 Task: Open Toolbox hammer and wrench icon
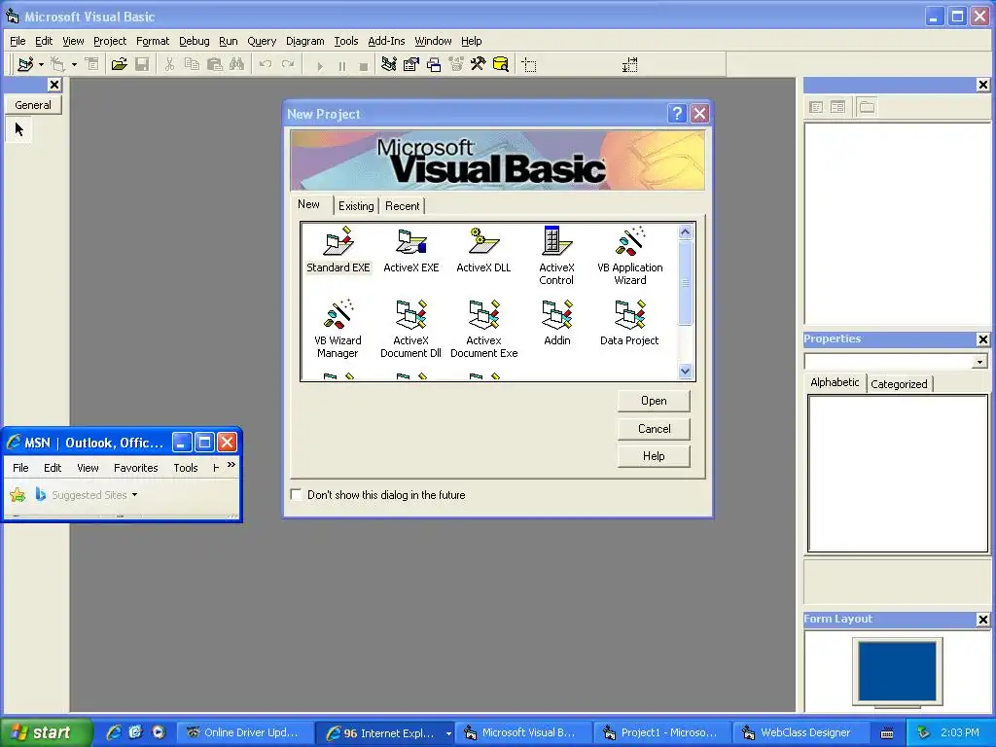tap(478, 64)
